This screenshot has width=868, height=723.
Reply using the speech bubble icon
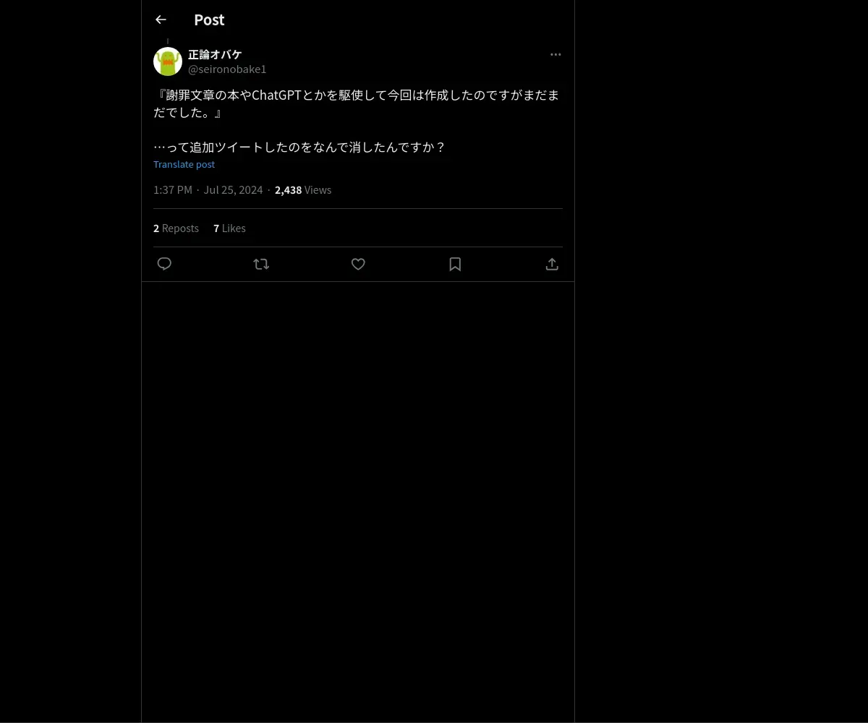pos(164,264)
